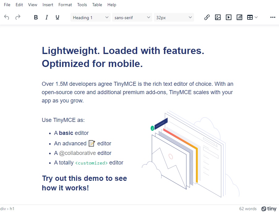The width and height of the screenshot is (279, 212).
Task: Click the Insert link icon
Action: pos(207,17)
